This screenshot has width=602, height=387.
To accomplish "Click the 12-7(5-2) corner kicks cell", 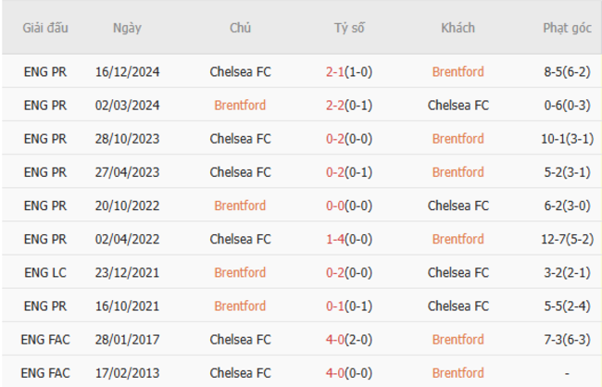I will pos(567,239).
